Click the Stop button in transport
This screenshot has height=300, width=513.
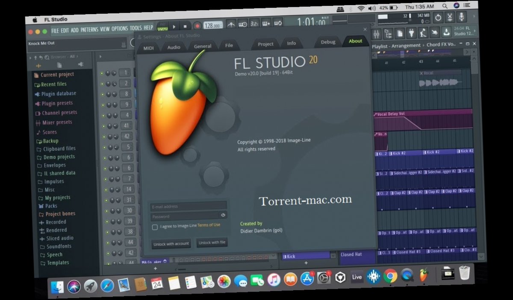coord(185,26)
